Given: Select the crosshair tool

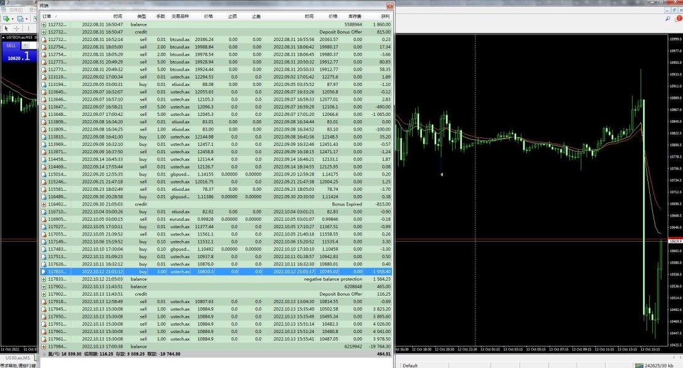Looking at the screenshot, I should (x=17, y=29).
